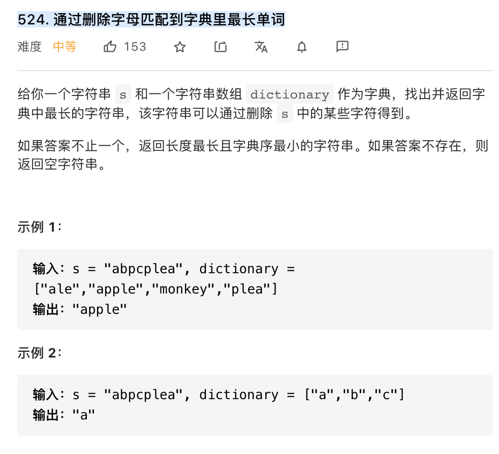Click the first inline code s

pyautogui.click(x=123, y=94)
